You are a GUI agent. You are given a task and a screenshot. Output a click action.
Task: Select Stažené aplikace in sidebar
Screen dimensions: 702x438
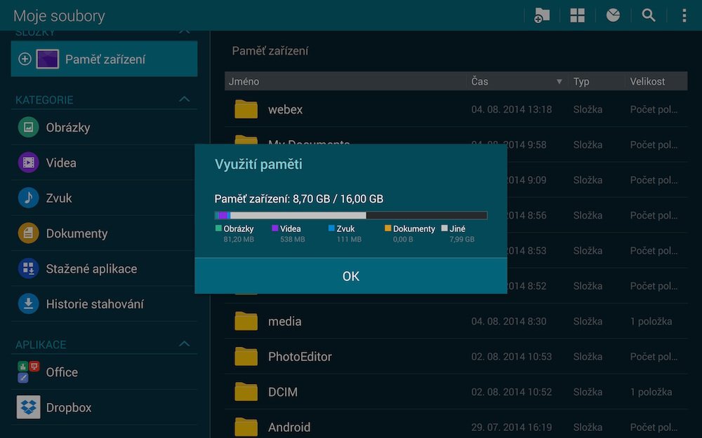point(91,268)
